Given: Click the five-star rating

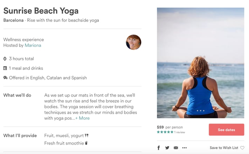Looking at the screenshot, I should (x=165, y=132).
